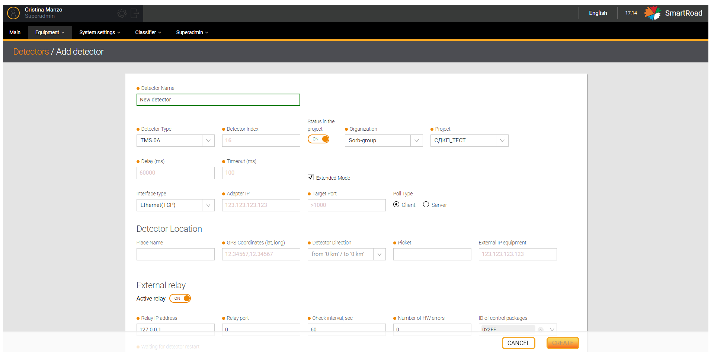Click the Picket input field
The height and width of the screenshot is (357, 711).
(x=432, y=254)
